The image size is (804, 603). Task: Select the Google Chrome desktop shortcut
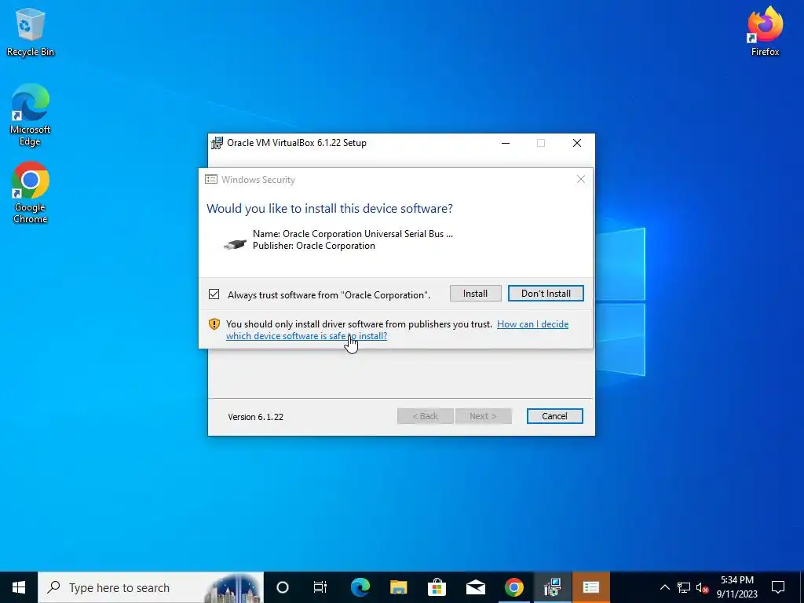point(31,193)
